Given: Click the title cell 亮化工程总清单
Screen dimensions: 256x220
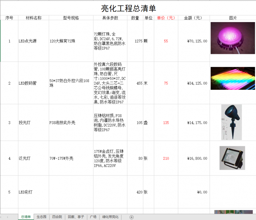Looking at the screenshot, I should (x=128, y=8).
